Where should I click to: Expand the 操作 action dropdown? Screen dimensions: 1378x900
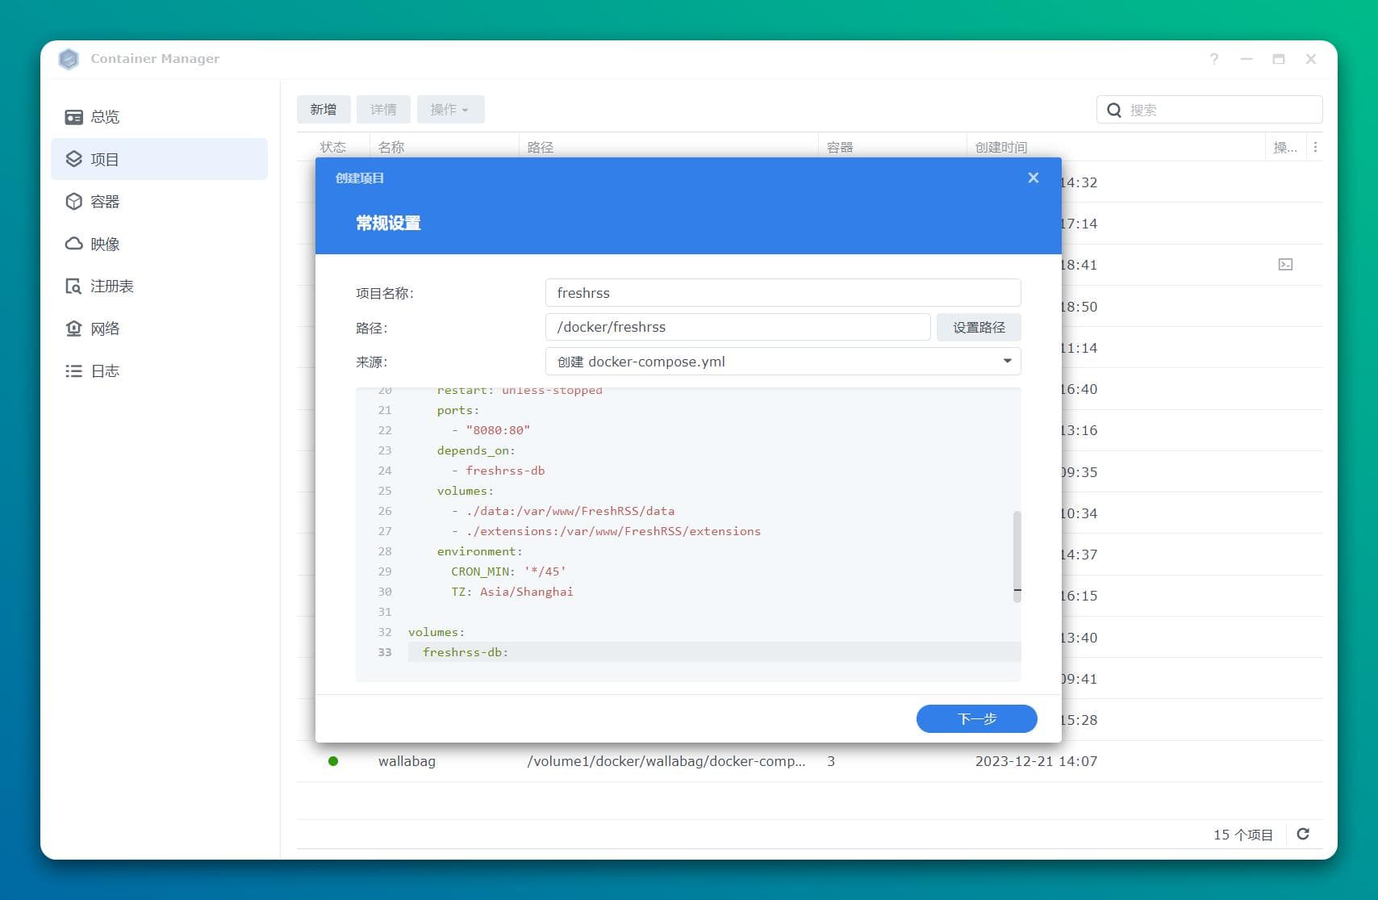tap(450, 110)
